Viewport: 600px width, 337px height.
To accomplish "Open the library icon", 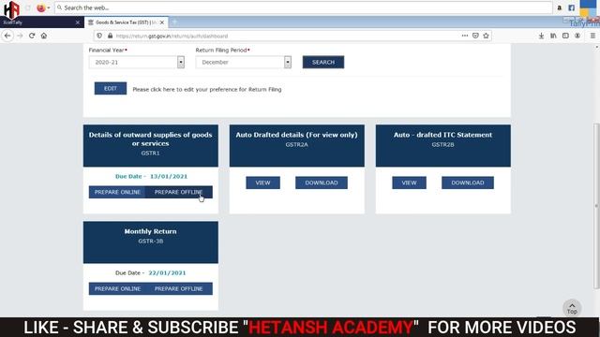I will coord(553,36).
